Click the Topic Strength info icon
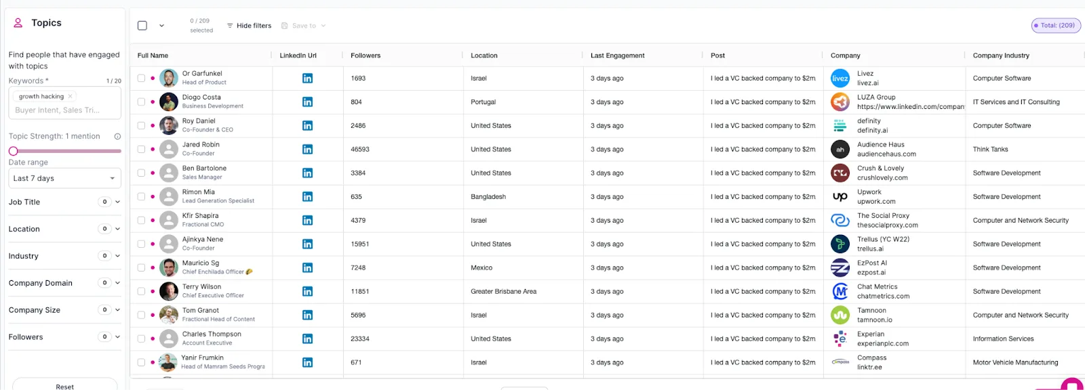1085x390 pixels. point(117,137)
